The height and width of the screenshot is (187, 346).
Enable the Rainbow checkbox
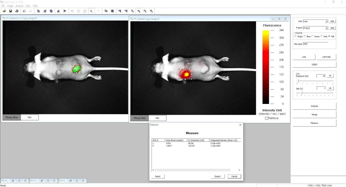point(267,118)
